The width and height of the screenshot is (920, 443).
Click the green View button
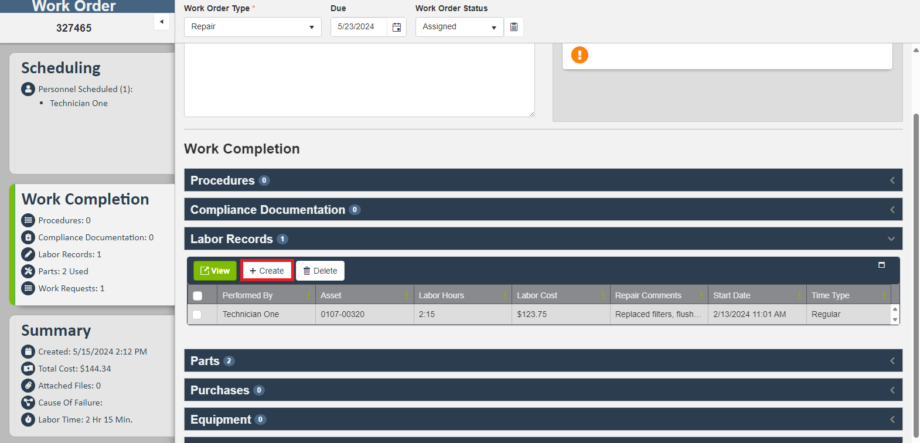coord(215,271)
